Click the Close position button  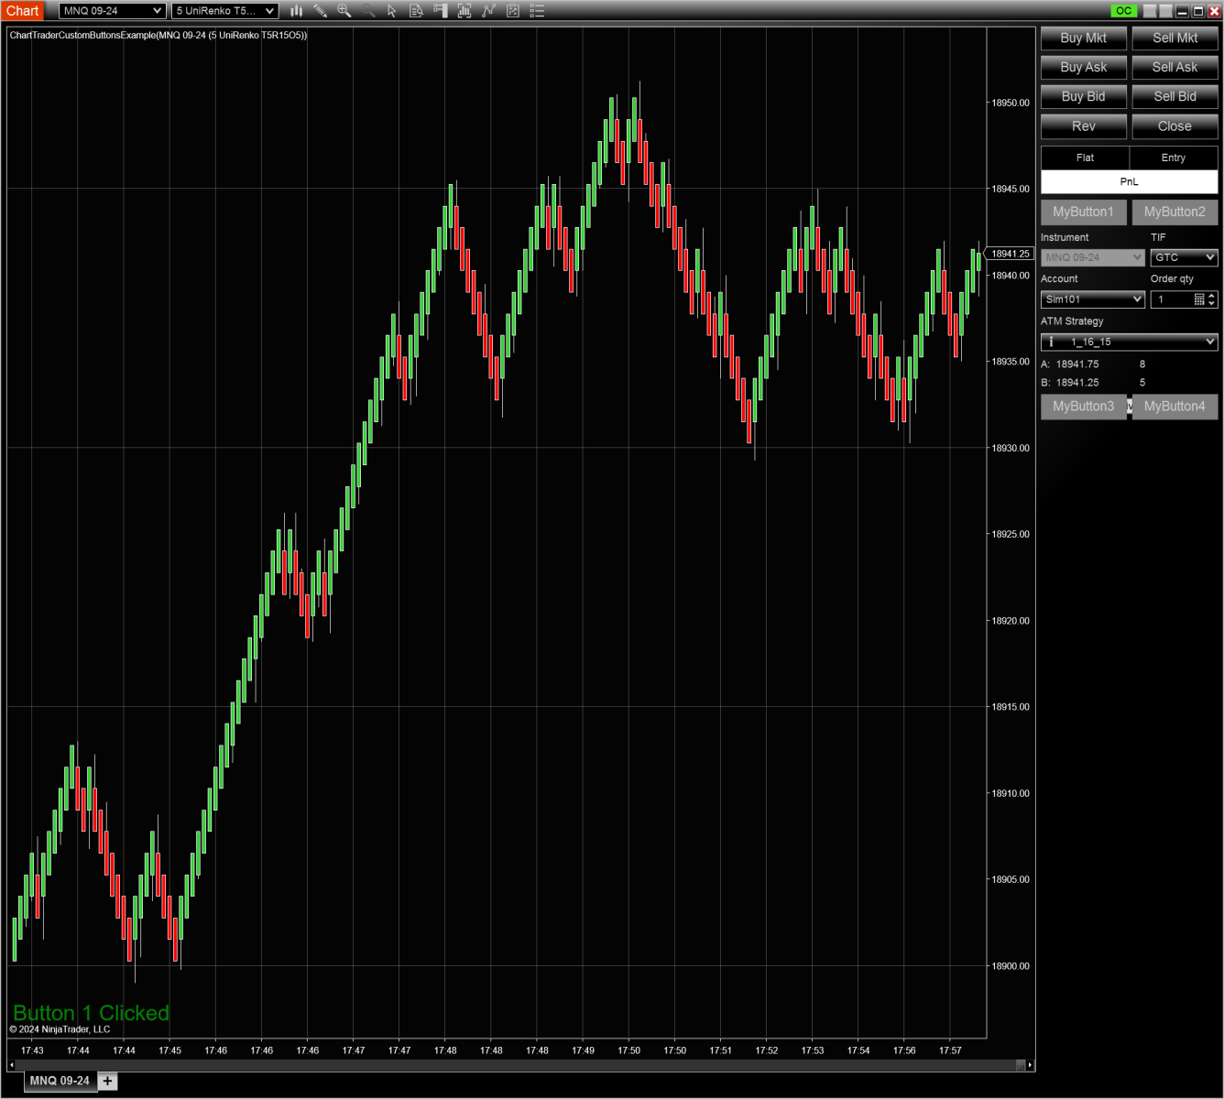coord(1175,126)
